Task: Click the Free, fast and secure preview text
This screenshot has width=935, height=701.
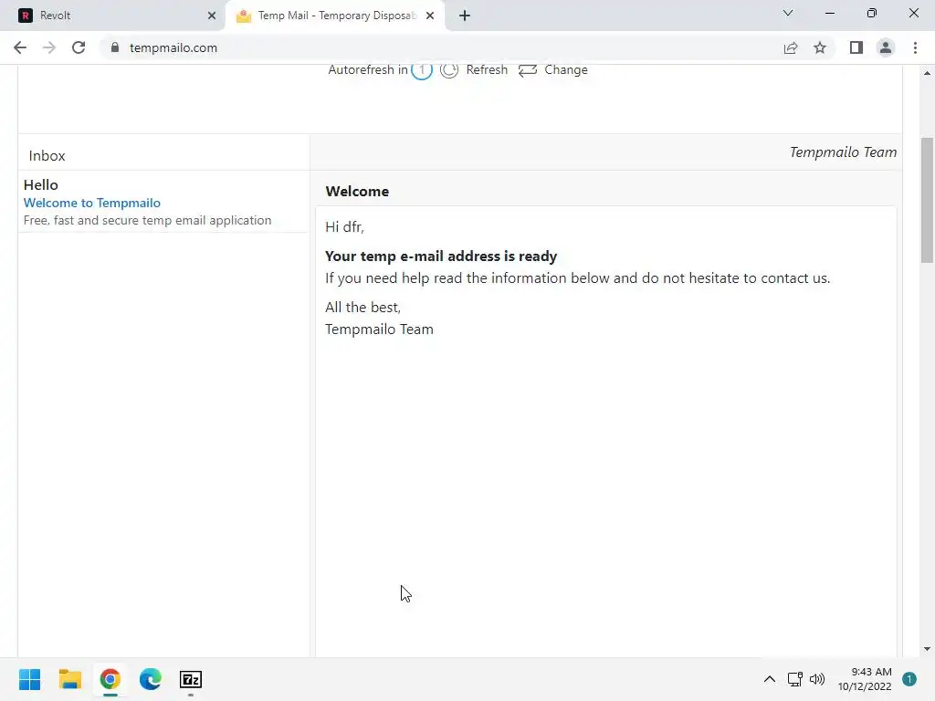Action: point(147,220)
